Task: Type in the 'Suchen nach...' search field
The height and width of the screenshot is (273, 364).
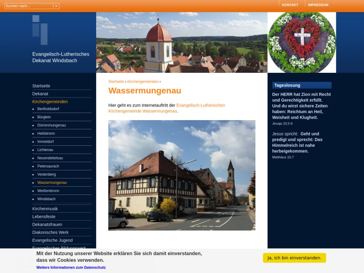Action: pos(29,6)
